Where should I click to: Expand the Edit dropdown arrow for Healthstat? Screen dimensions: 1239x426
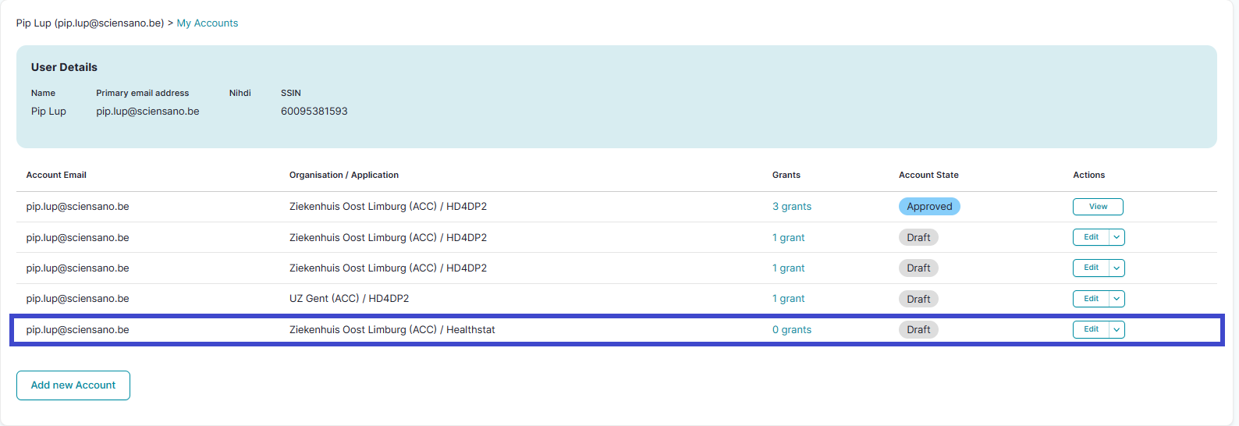tap(1117, 329)
